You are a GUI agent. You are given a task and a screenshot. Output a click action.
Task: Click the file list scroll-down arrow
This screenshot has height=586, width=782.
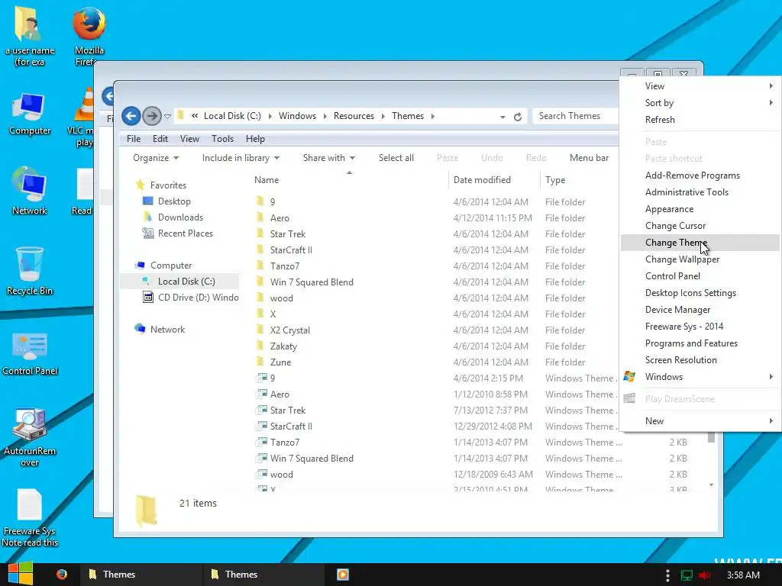pos(711,485)
